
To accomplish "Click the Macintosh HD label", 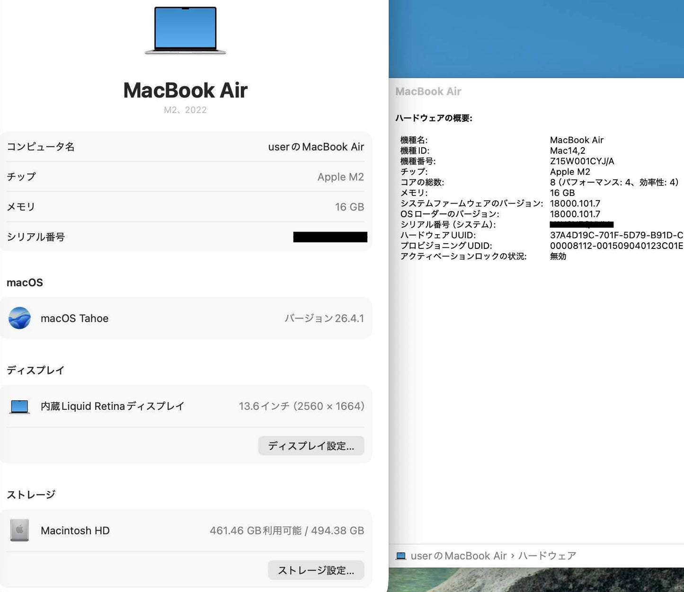I will point(75,530).
